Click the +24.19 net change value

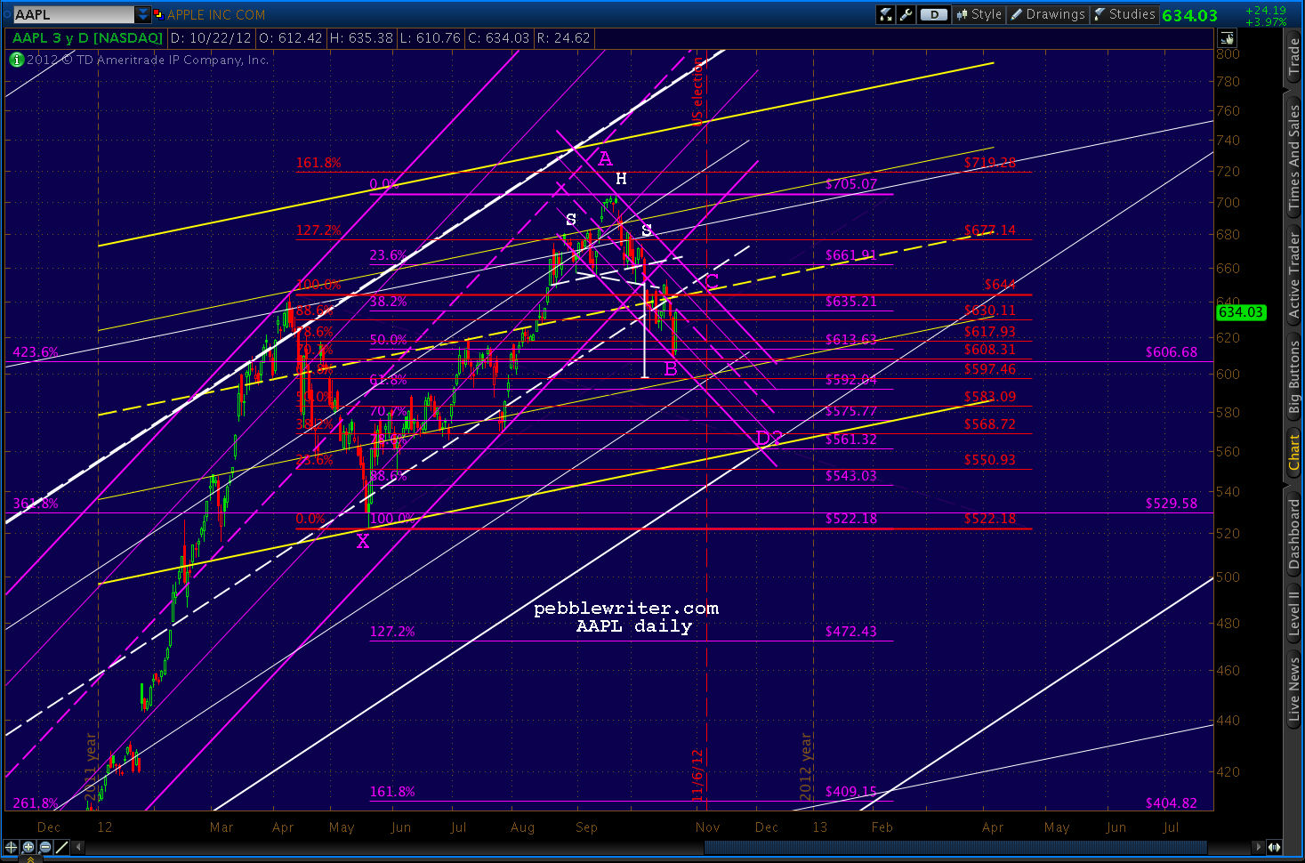point(1265,10)
